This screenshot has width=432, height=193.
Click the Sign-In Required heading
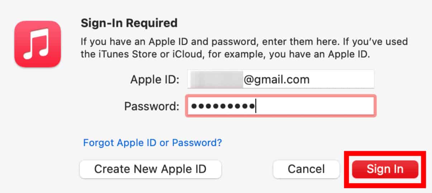point(129,23)
